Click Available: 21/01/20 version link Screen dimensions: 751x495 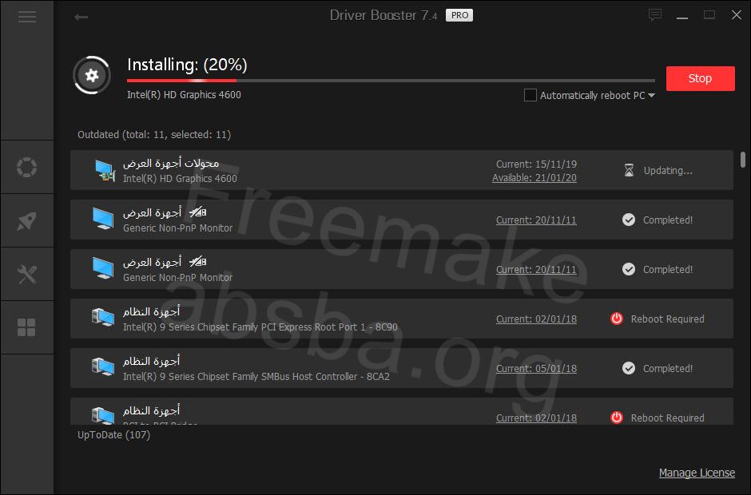534,177
